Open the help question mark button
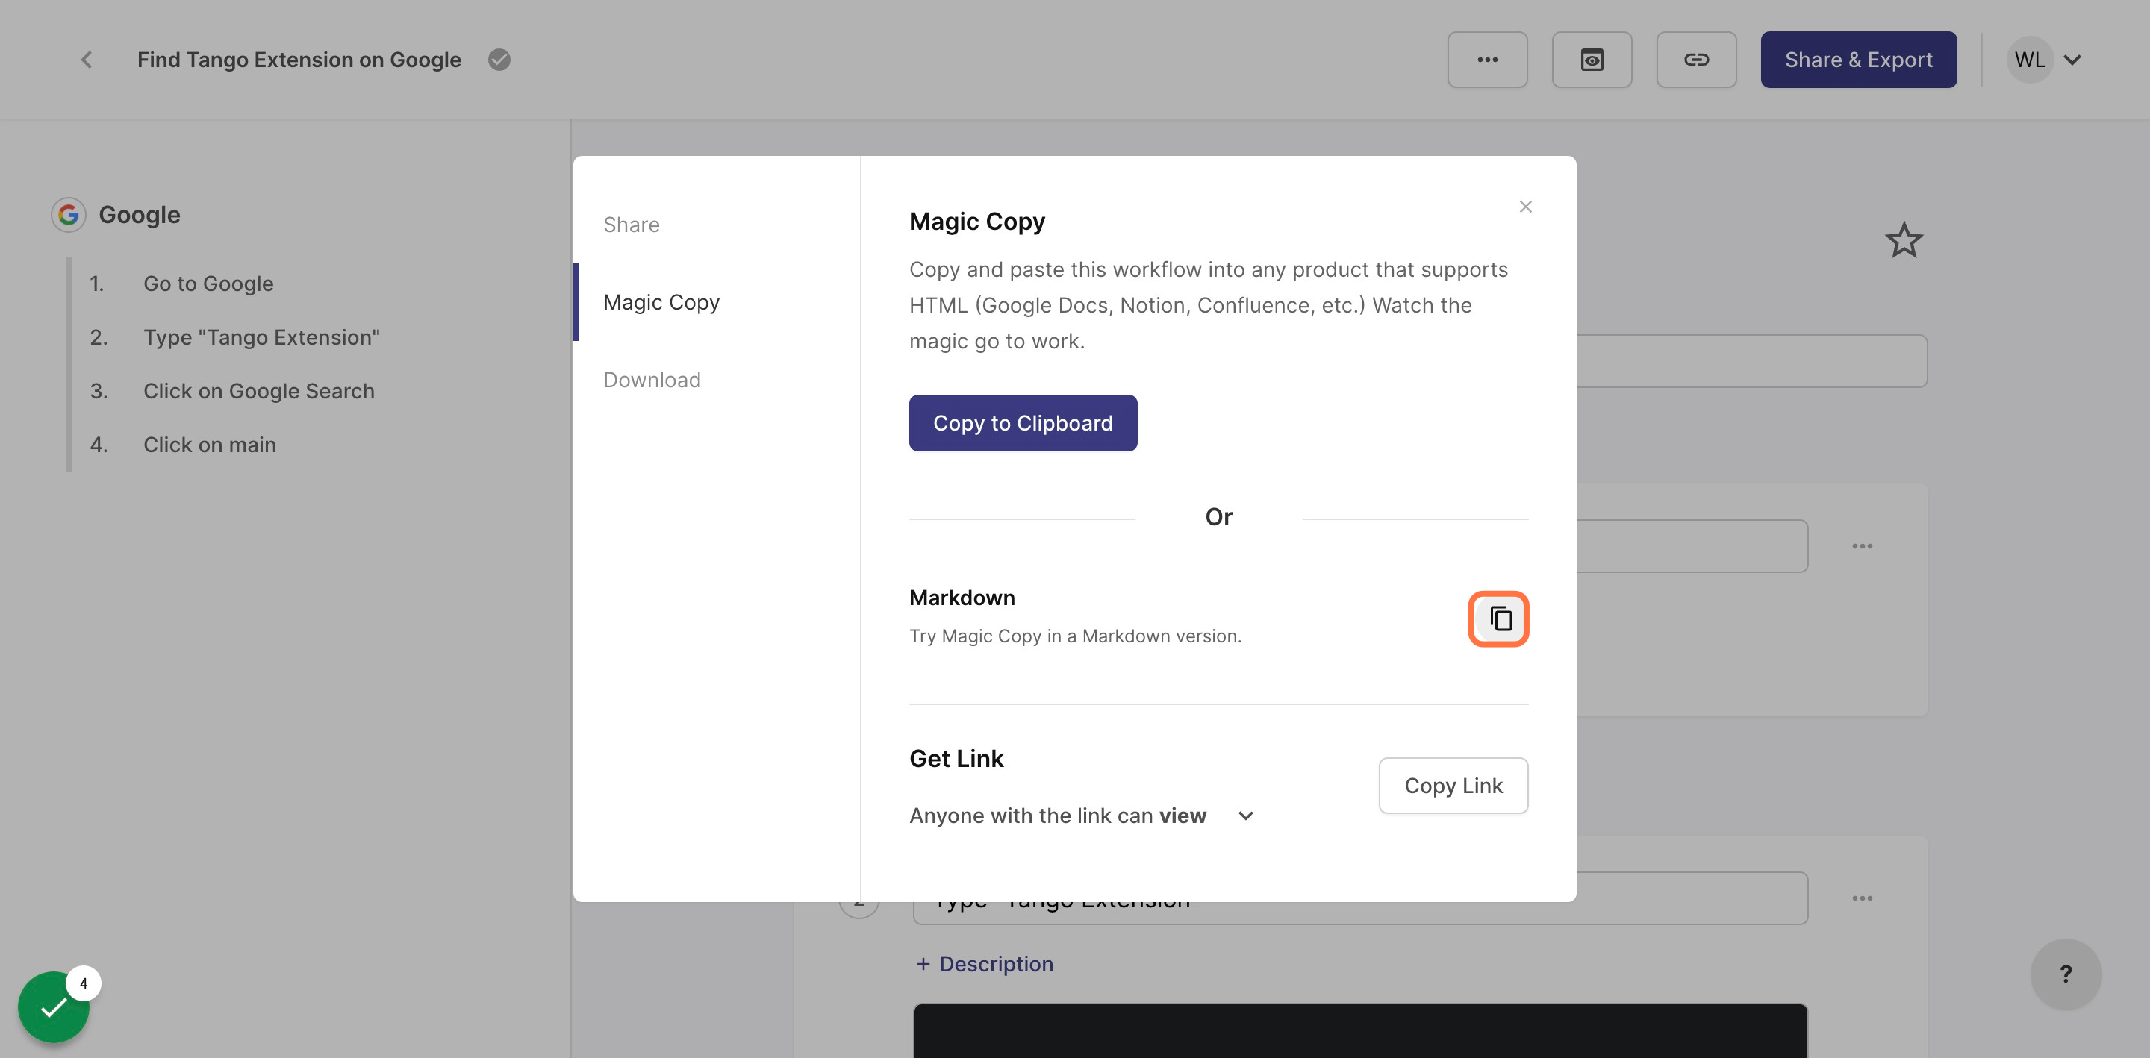The image size is (2150, 1058). (2065, 973)
